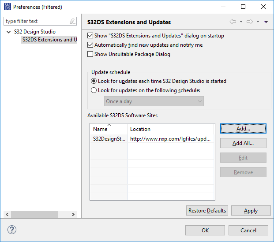
Task: Restore Defaults for this page
Action: 207,211
